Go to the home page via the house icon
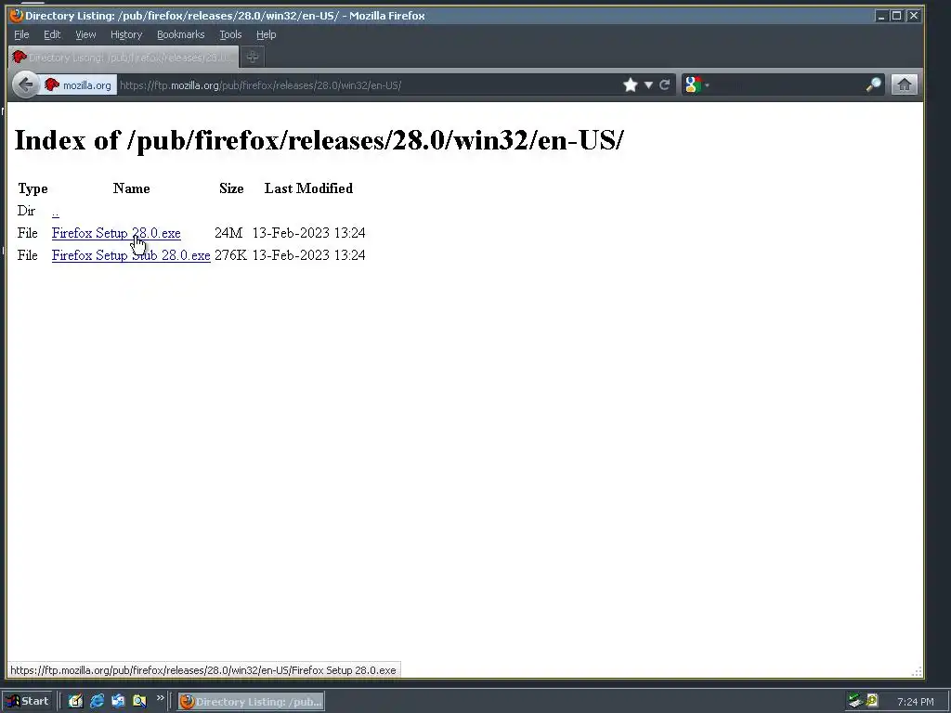The image size is (951, 713). pyautogui.click(x=904, y=84)
